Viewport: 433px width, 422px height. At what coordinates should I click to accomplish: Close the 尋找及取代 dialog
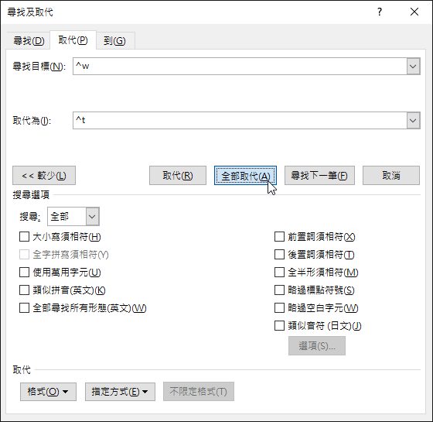click(414, 12)
